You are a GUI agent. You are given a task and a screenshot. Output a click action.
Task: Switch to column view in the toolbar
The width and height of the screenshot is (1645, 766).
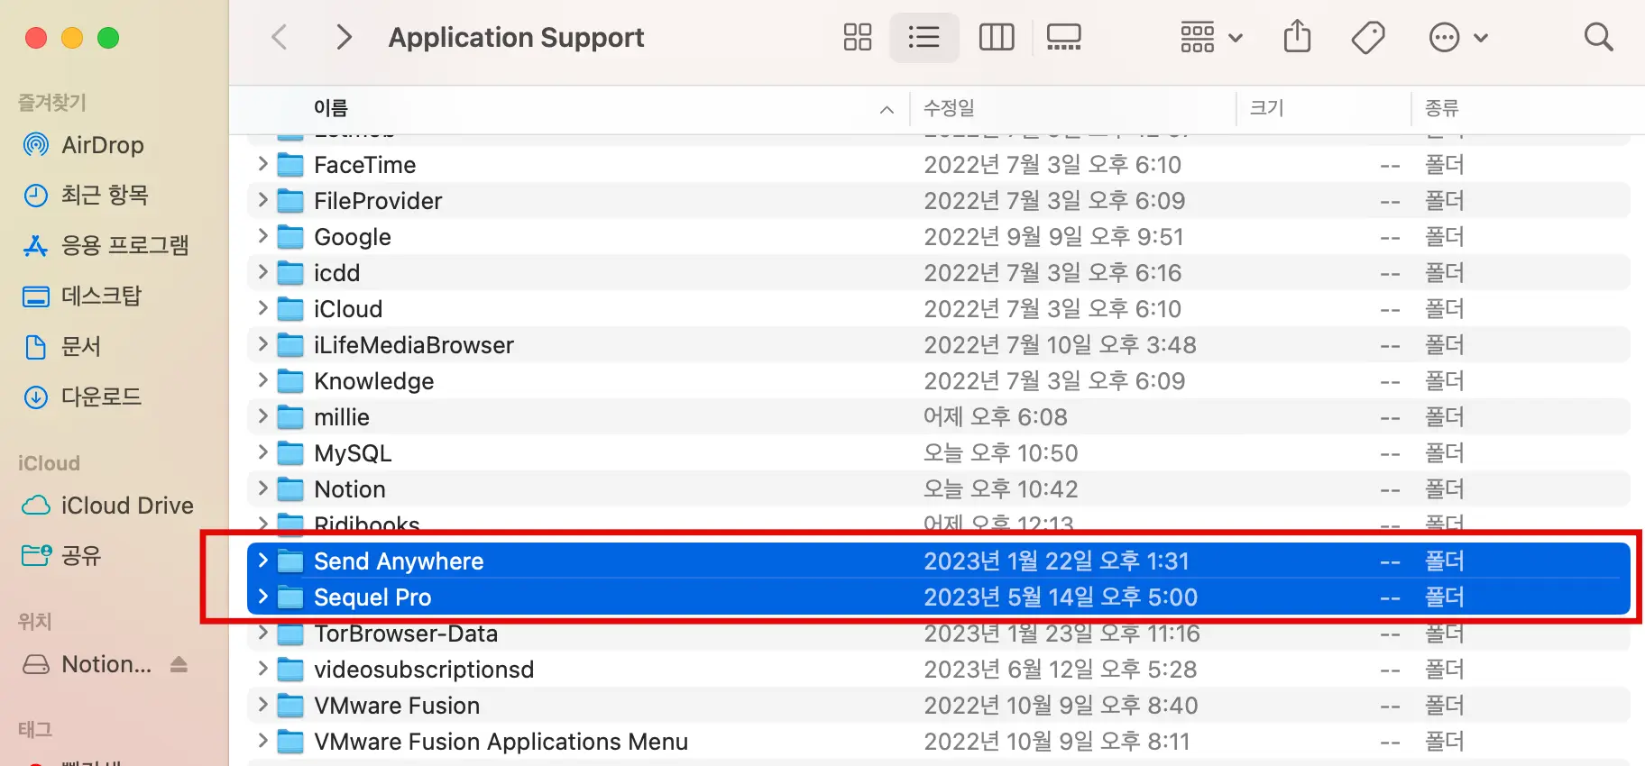click(x=997, y=38)
